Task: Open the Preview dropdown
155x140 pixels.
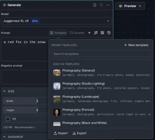Action: coord(130,6)
